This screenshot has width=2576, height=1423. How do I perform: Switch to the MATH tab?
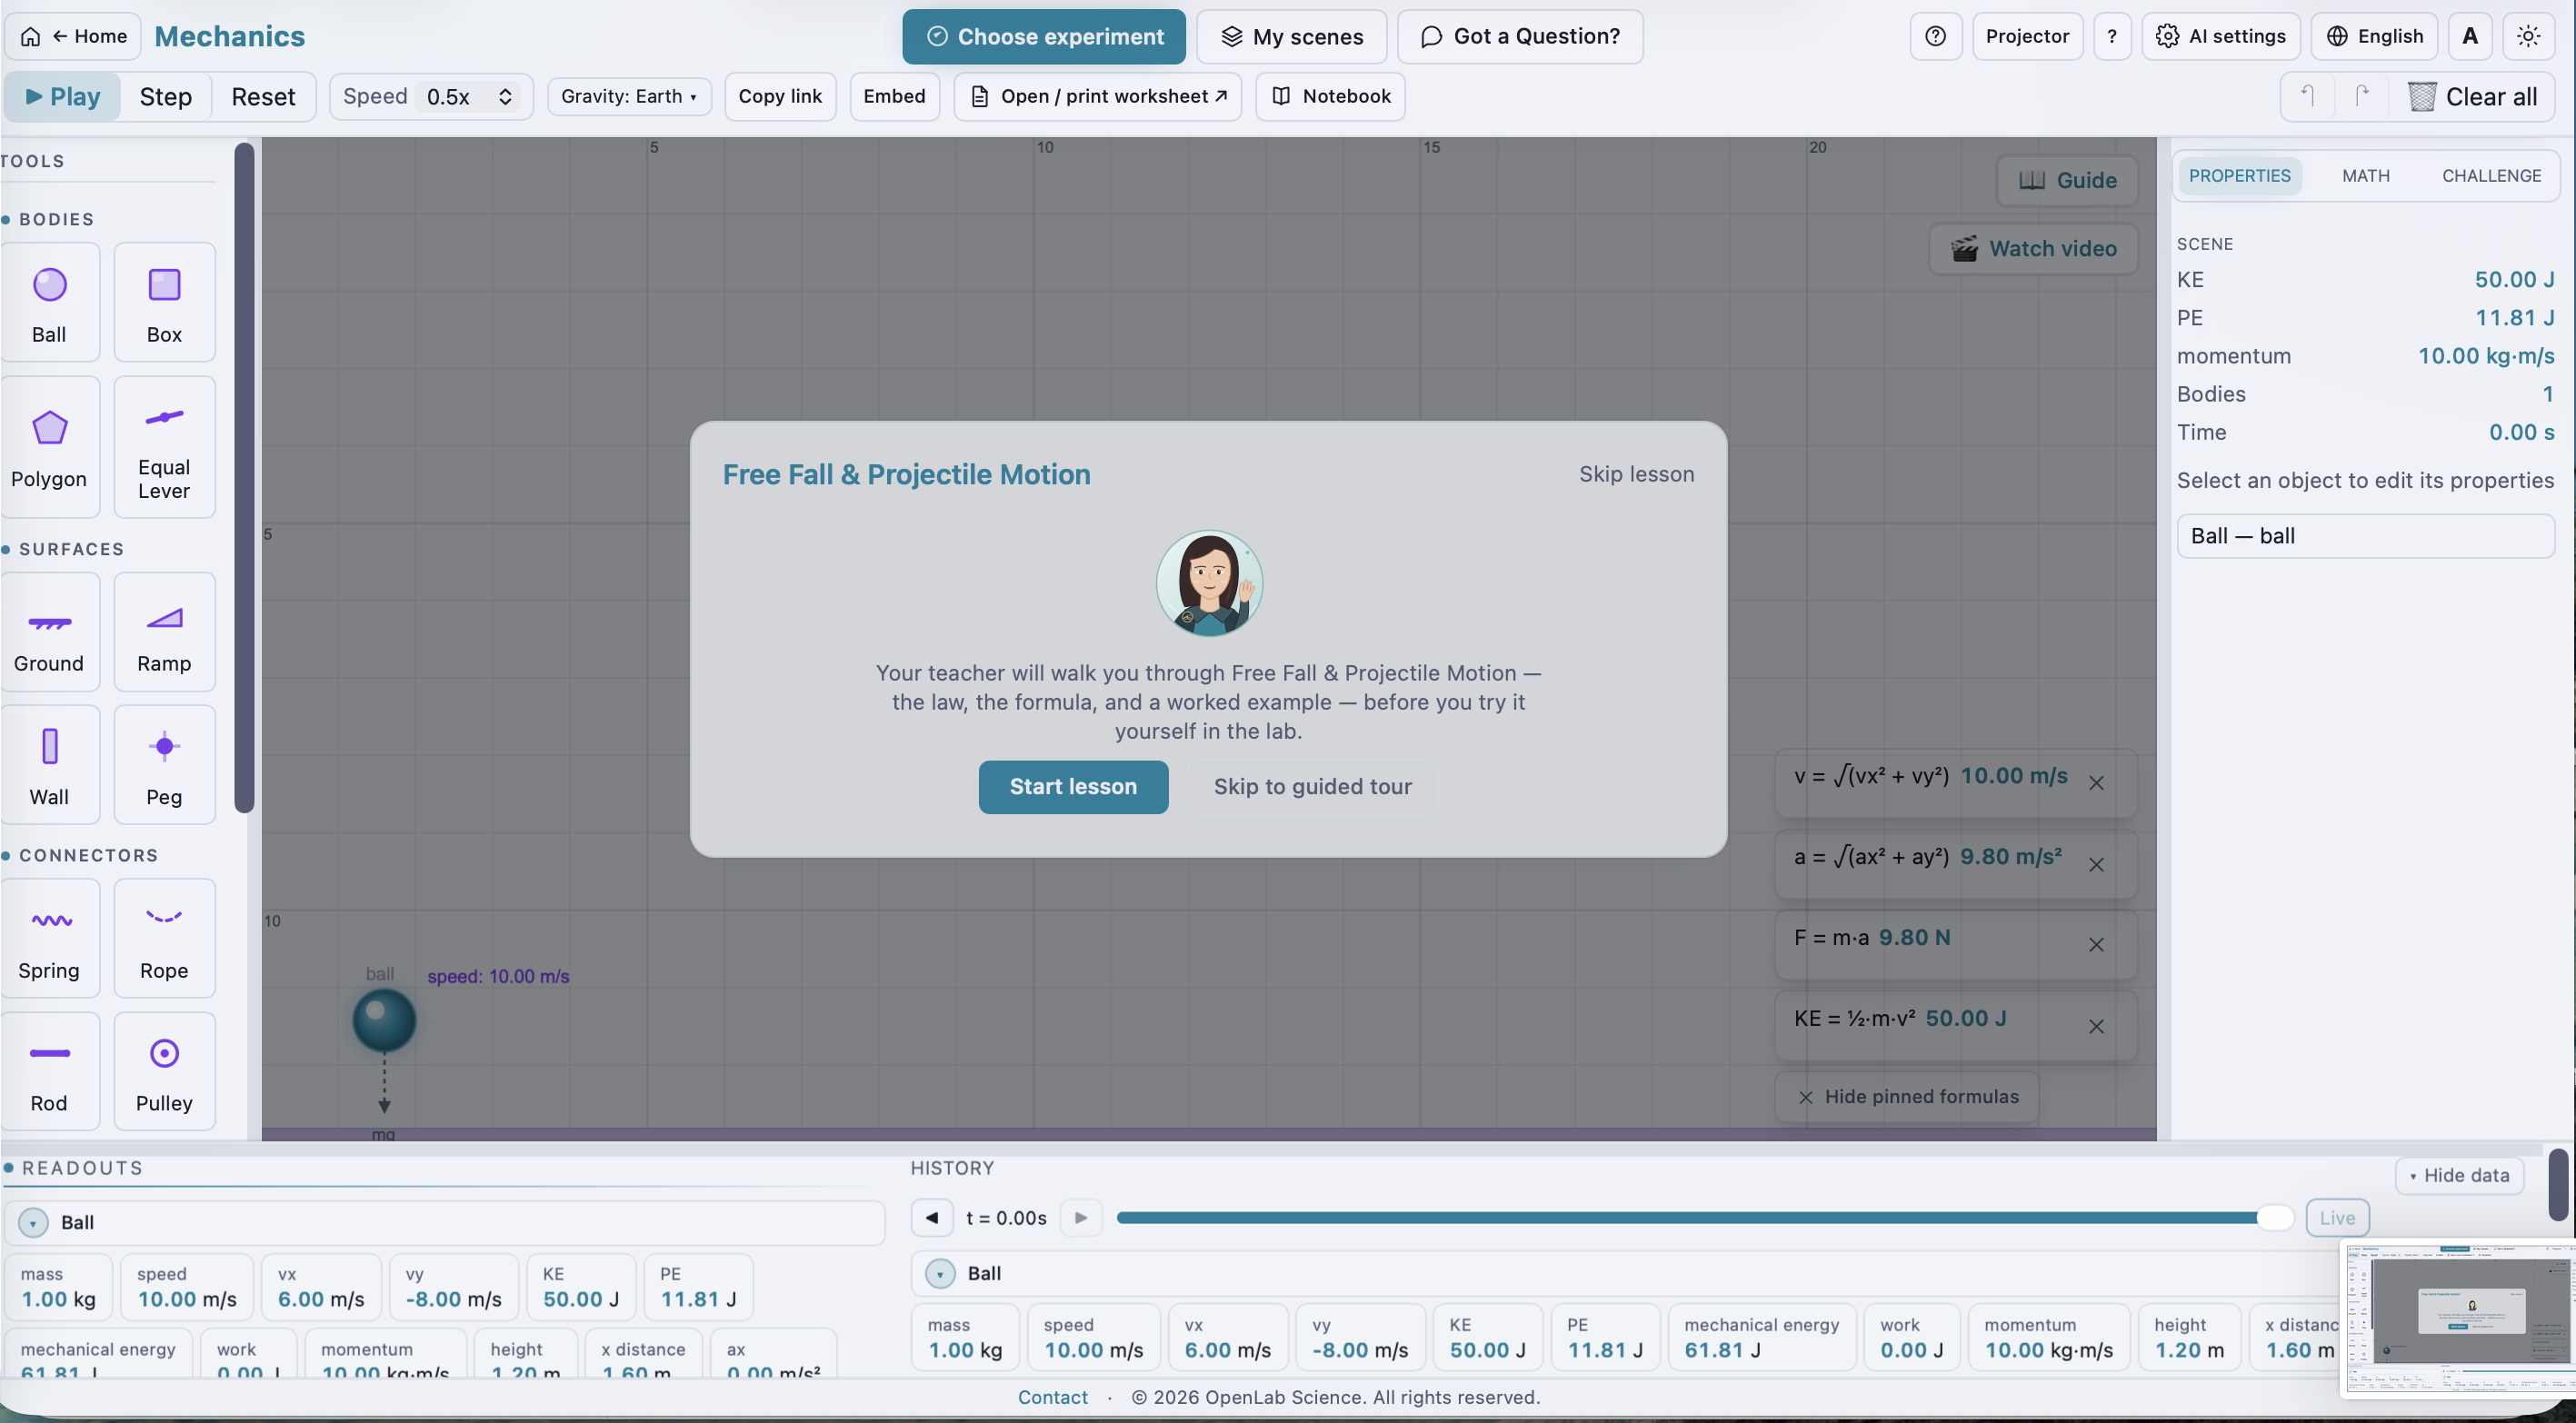click(x=2365, y=176)
